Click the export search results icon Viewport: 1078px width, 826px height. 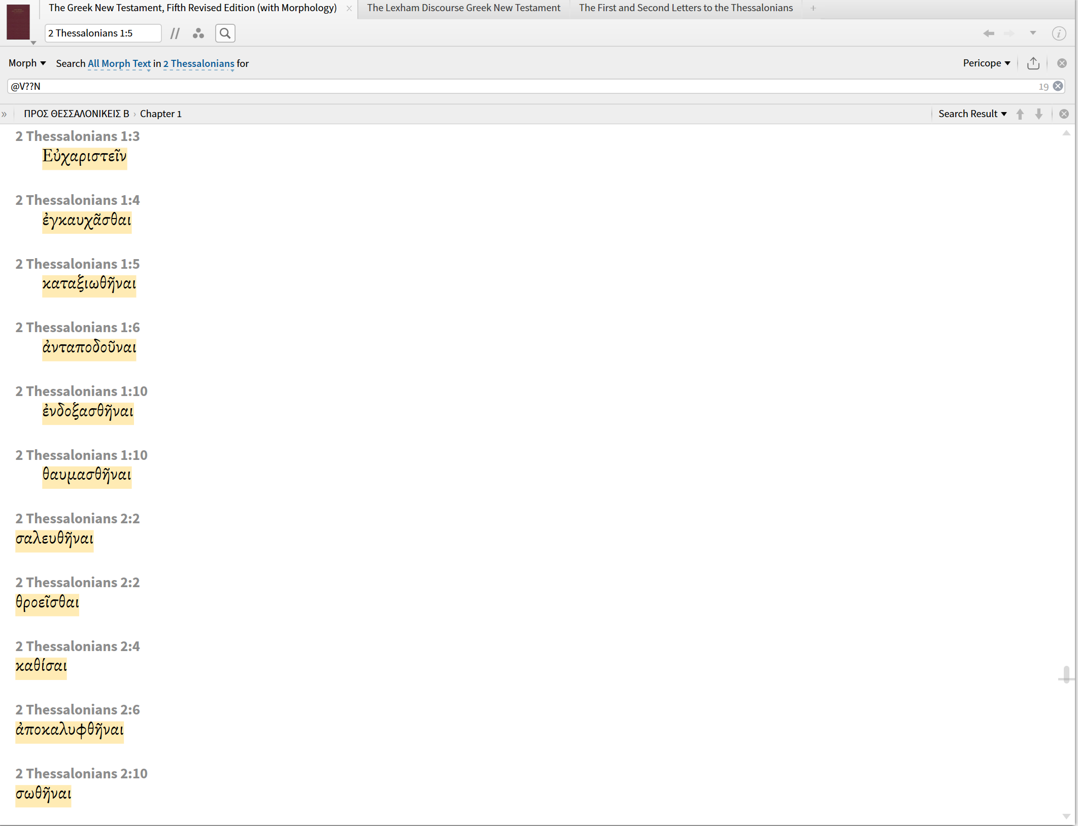point(1033,63)
